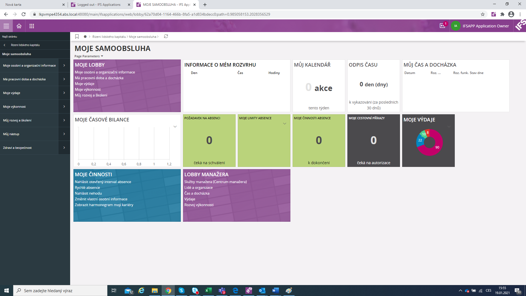Viewport: 526px width, 296px height.
Task: Click the notifications icon with badge
Action: (442, 26)
